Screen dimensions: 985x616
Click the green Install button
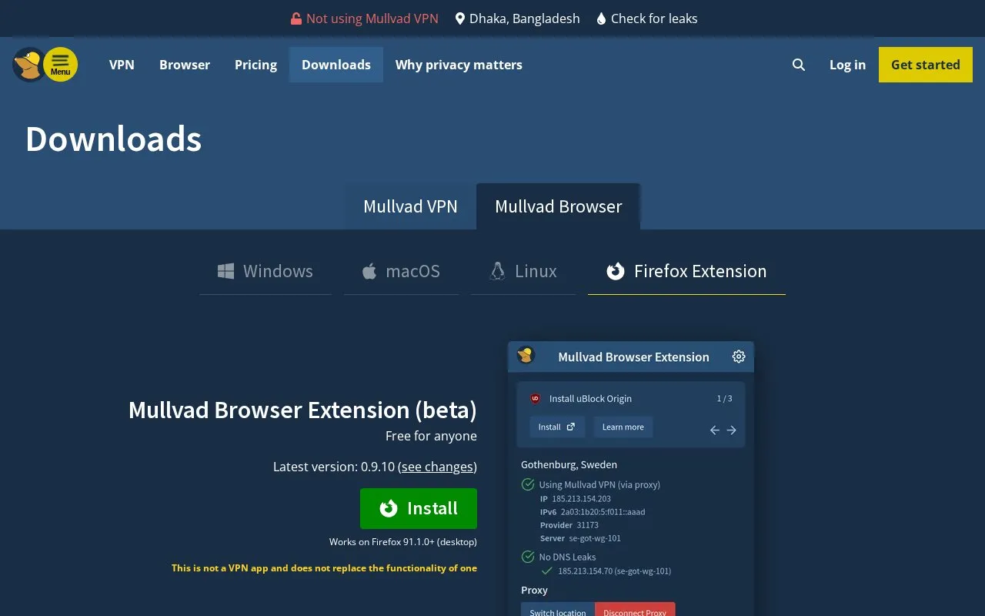[419, 508]
